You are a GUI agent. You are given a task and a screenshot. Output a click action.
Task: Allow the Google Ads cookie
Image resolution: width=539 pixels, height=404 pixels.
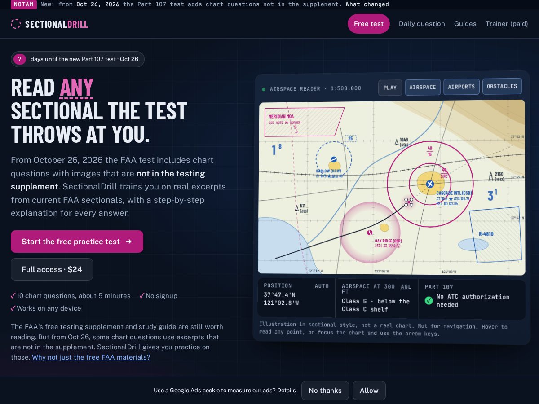click(x=369, y=391)
